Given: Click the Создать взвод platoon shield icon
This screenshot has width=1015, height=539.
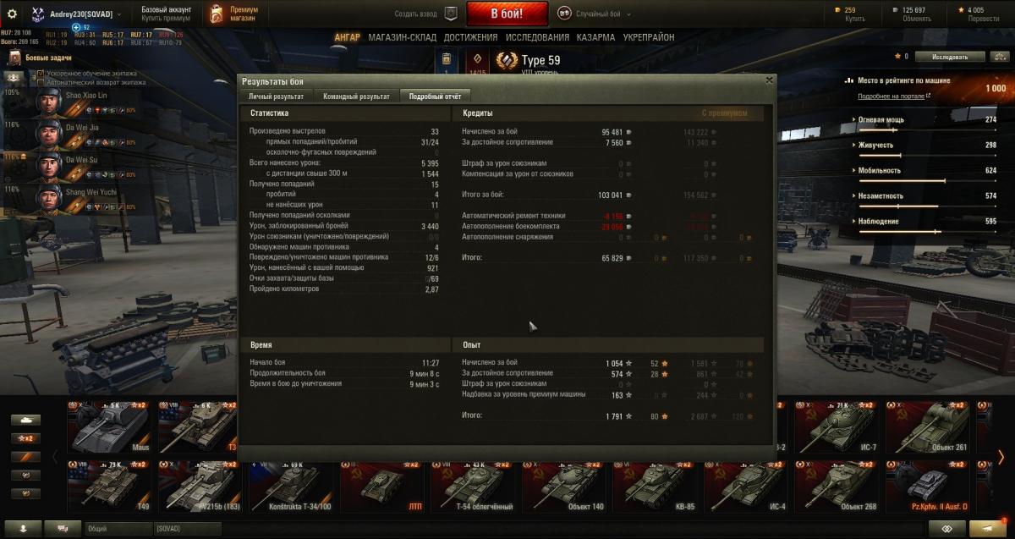Looking at the screenshot, I should (451, 14).
